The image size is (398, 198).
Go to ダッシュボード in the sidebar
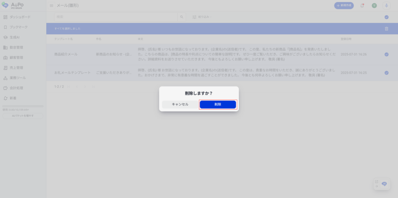pos(19,17)
